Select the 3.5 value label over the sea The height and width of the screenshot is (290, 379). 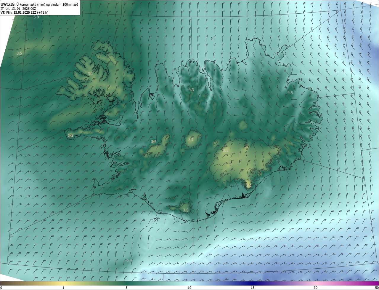(19, 53)
